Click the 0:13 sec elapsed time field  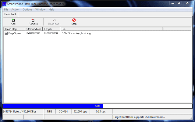pyautogui.click(x=101, y=111)
